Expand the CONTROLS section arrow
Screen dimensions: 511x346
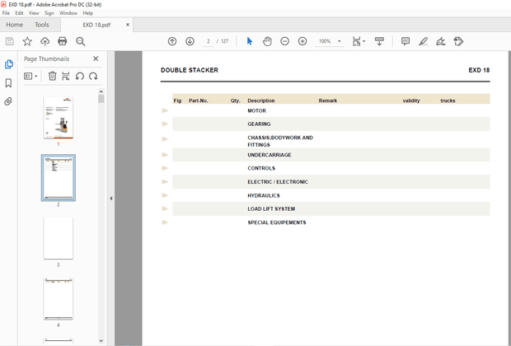[165, 168]
